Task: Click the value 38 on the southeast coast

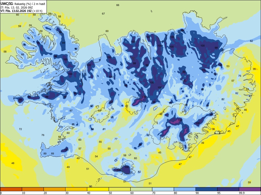Action: 213,129
